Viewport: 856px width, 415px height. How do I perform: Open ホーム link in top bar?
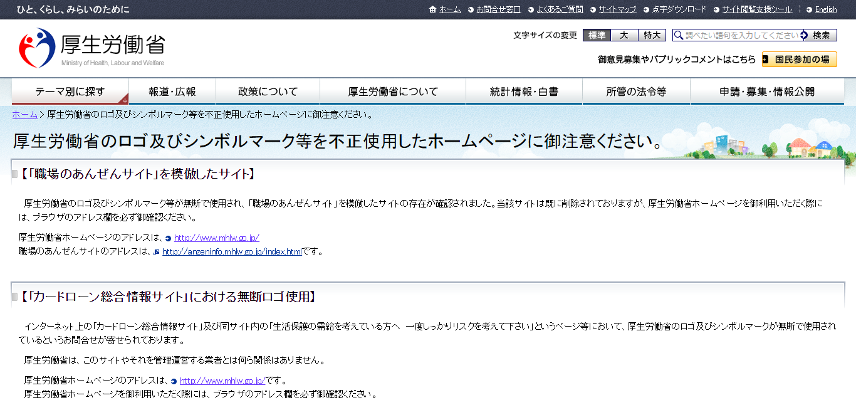tap(450, 9)
